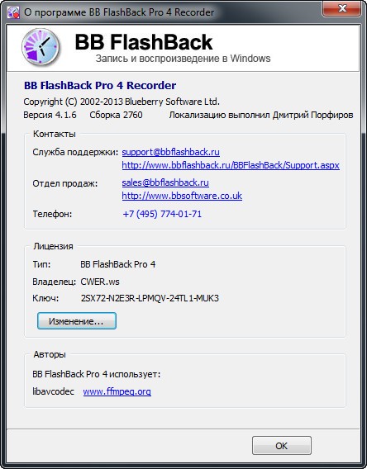Screen dimensions: 367x469
Task: Click the large BB FlashBack banner title
Action: (x=144, y=42)
